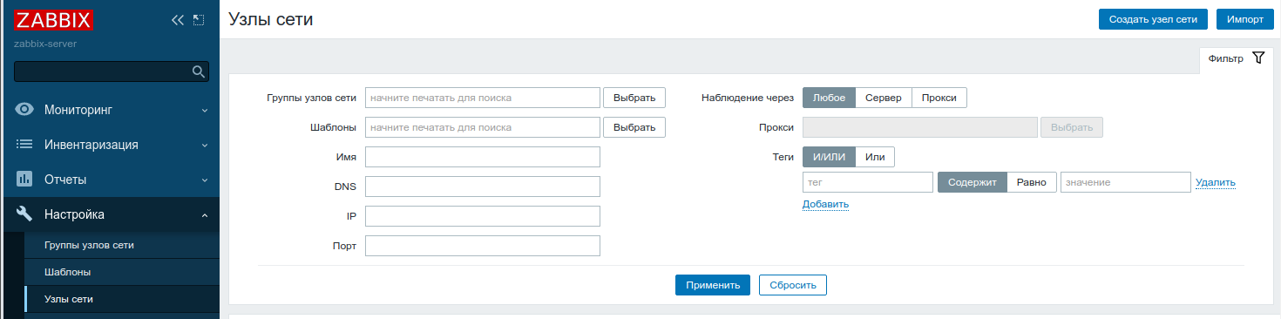The height and width of the screenshot is (319, 1281).
Task: Open the Шаблоны sidebar item
Action: click(68, 272)
